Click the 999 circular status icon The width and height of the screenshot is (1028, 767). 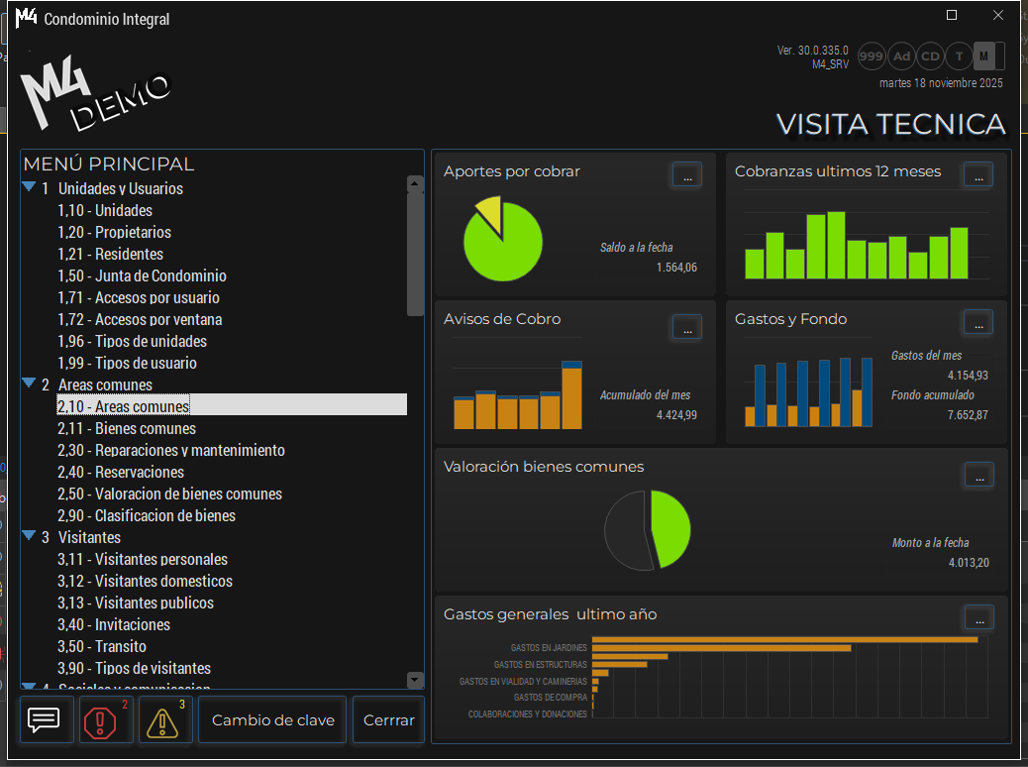[872, 56]
